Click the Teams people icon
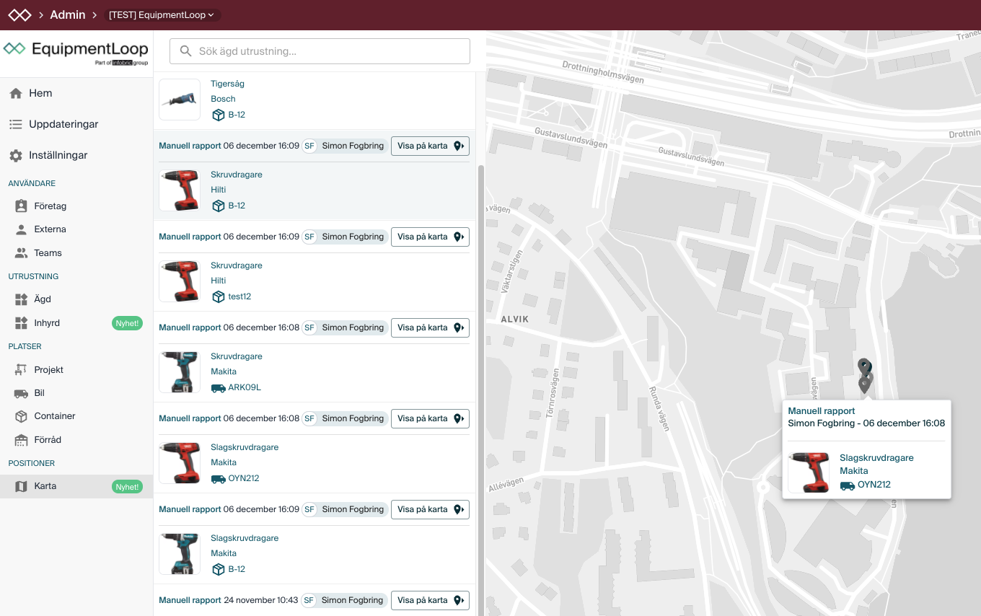 (21, 253)
